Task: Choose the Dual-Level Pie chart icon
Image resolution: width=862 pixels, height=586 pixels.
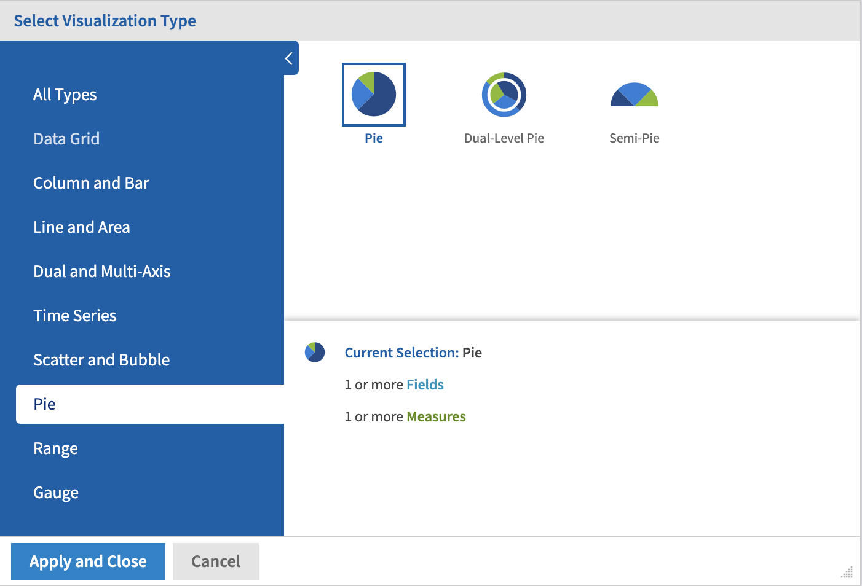Action: 504,95
